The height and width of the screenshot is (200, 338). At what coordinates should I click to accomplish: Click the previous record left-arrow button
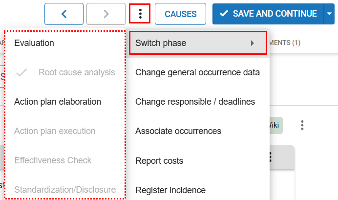click(x=63, y=14)
